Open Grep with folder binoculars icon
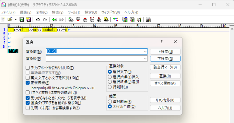Viewport: 234px width, 123px height. (x=106, y=19)
